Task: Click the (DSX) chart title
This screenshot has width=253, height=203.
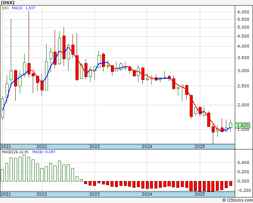Action: pos(8,3)
